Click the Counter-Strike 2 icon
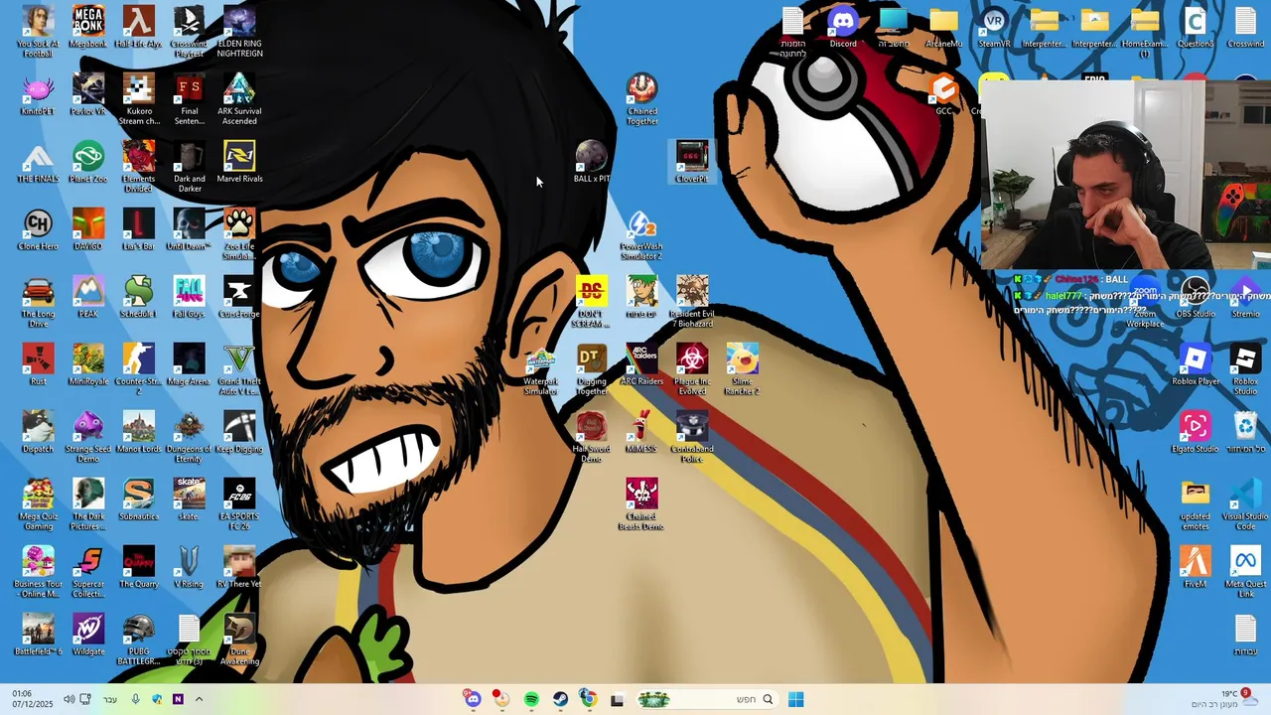 click(138, 369)
